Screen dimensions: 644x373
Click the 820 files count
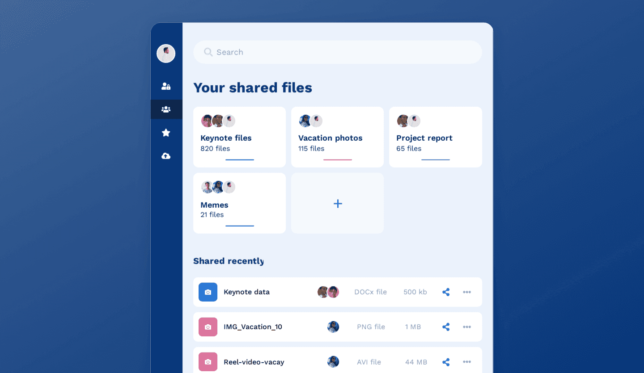tap(215, 149)
